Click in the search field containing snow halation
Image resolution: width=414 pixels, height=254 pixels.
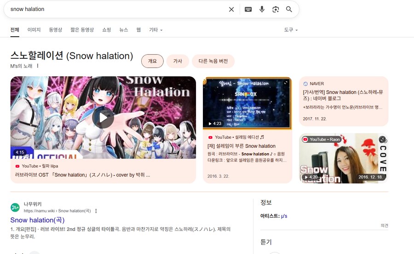pos(116,9)
